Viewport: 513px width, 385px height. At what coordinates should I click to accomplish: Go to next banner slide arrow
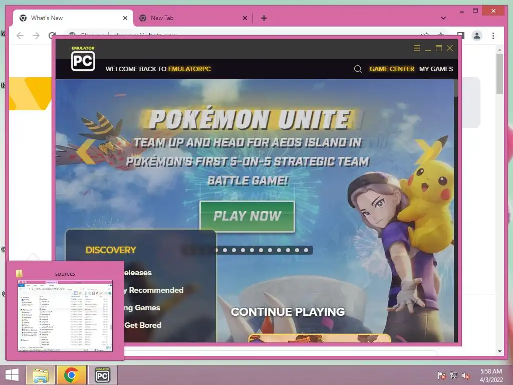click(x=425, y=151)
